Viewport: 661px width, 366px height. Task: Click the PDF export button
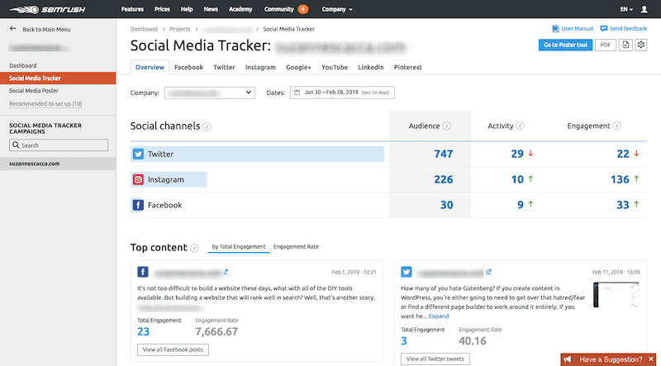click(606, 45)
